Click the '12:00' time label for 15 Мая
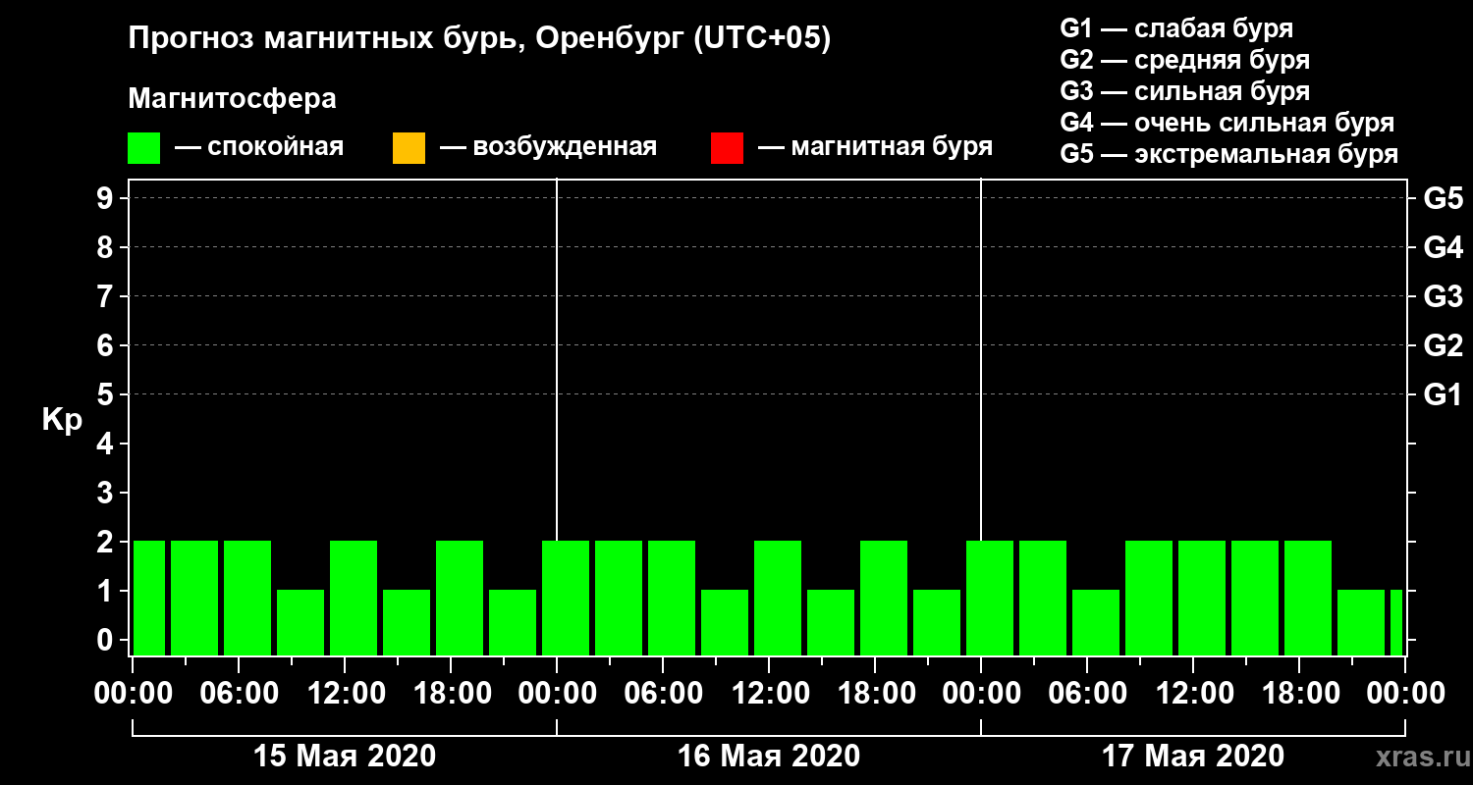Image resolution: width=1473 pixels, height=785 pixels. pyautogui.click(x=345, y=693)
